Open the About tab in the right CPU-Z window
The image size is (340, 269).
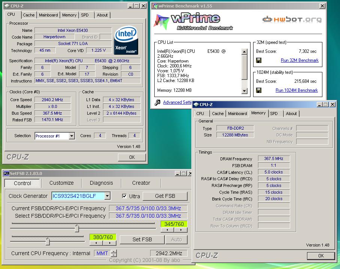coord(291,114)
